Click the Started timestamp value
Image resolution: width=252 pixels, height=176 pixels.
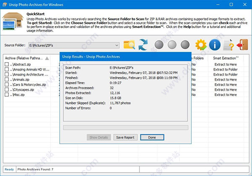144,73
